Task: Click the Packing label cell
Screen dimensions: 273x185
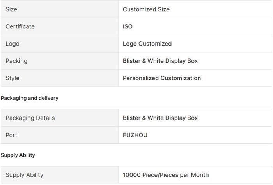Action: (16, 61)
